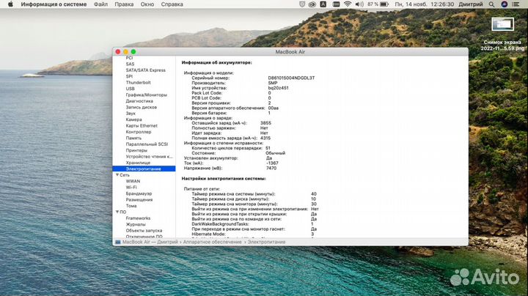The image size is (528, 296).
Task: Select Объекты запуска in sidebar
Action: [144, 230]
